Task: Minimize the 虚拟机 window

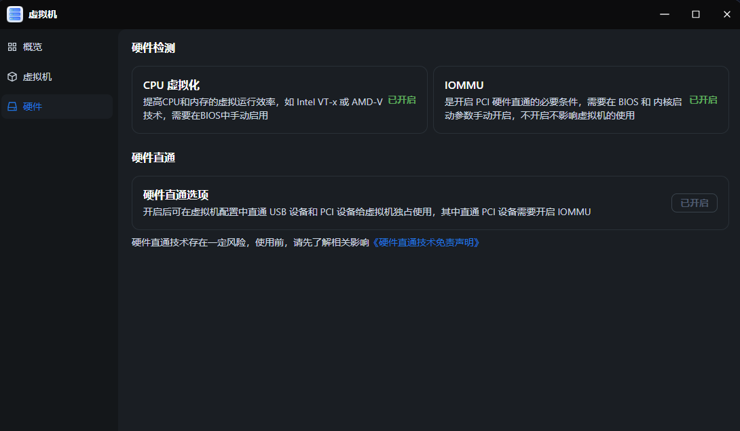Action: [665, 14]
